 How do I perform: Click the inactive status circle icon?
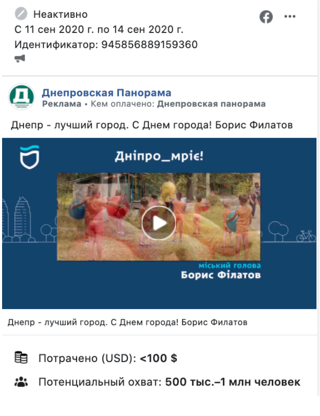21,14
